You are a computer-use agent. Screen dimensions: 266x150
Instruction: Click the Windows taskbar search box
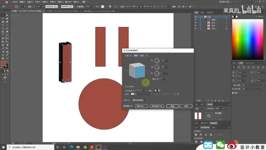(31, 147)
